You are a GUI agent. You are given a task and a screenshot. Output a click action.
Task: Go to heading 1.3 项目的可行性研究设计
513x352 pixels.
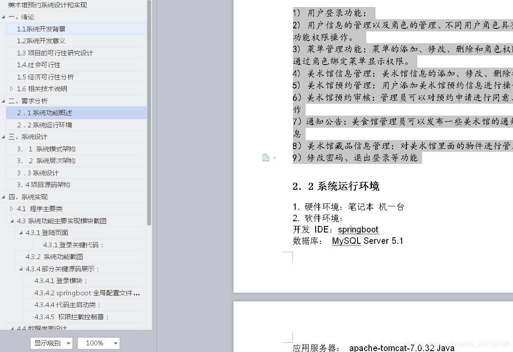pyautogui.click(x=76, y=53)
